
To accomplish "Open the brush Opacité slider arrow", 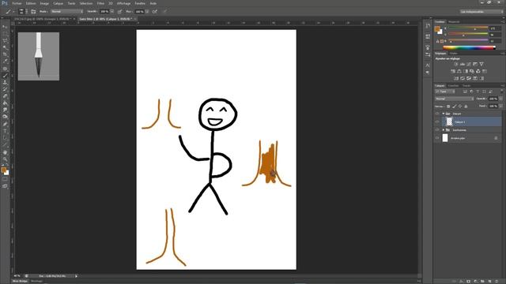I will 112,12.
